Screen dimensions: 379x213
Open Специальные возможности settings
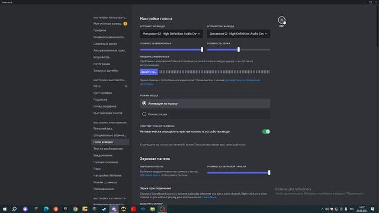click(110, 135)
